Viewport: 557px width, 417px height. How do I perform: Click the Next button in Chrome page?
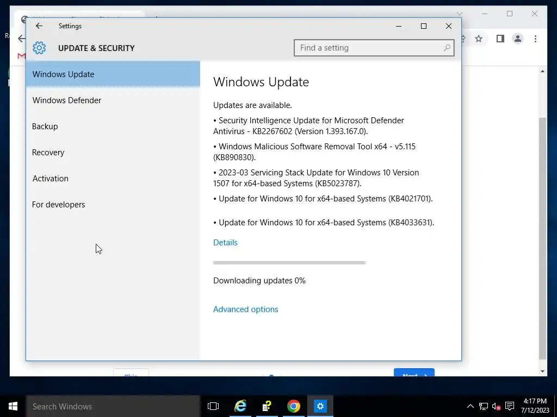point(414,372)
